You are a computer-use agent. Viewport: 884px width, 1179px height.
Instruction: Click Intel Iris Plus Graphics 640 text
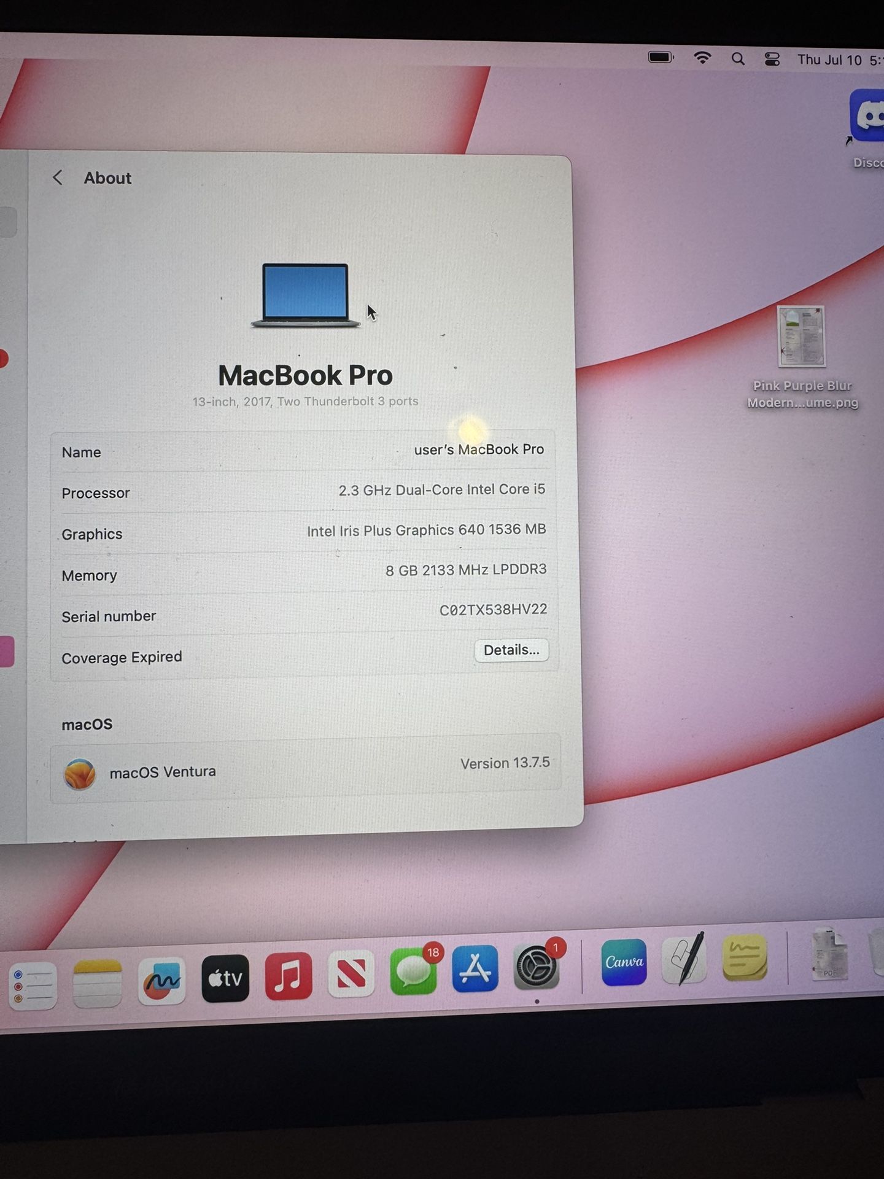tap(427, 530)
